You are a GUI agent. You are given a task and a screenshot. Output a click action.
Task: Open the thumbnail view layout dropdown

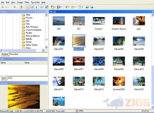[x=80, y=7]
